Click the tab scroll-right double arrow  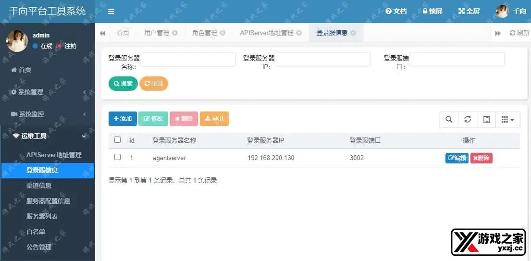coord(498,33)
